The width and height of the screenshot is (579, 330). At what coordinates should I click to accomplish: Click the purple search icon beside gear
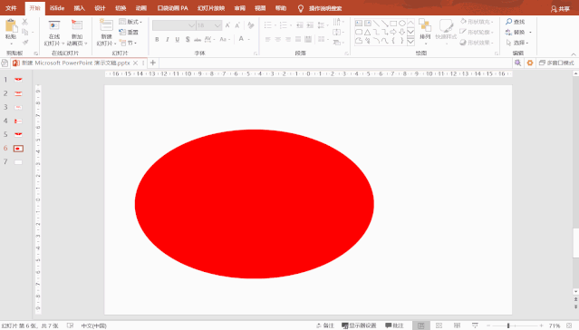pos(517,63)
